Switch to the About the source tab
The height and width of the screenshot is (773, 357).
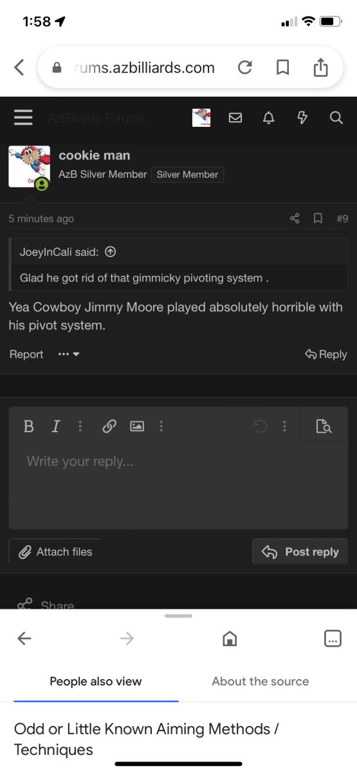coord(261,682)
